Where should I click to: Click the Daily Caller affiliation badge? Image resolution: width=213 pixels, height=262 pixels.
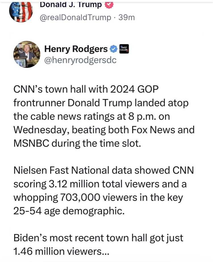[x=124, y=49]
